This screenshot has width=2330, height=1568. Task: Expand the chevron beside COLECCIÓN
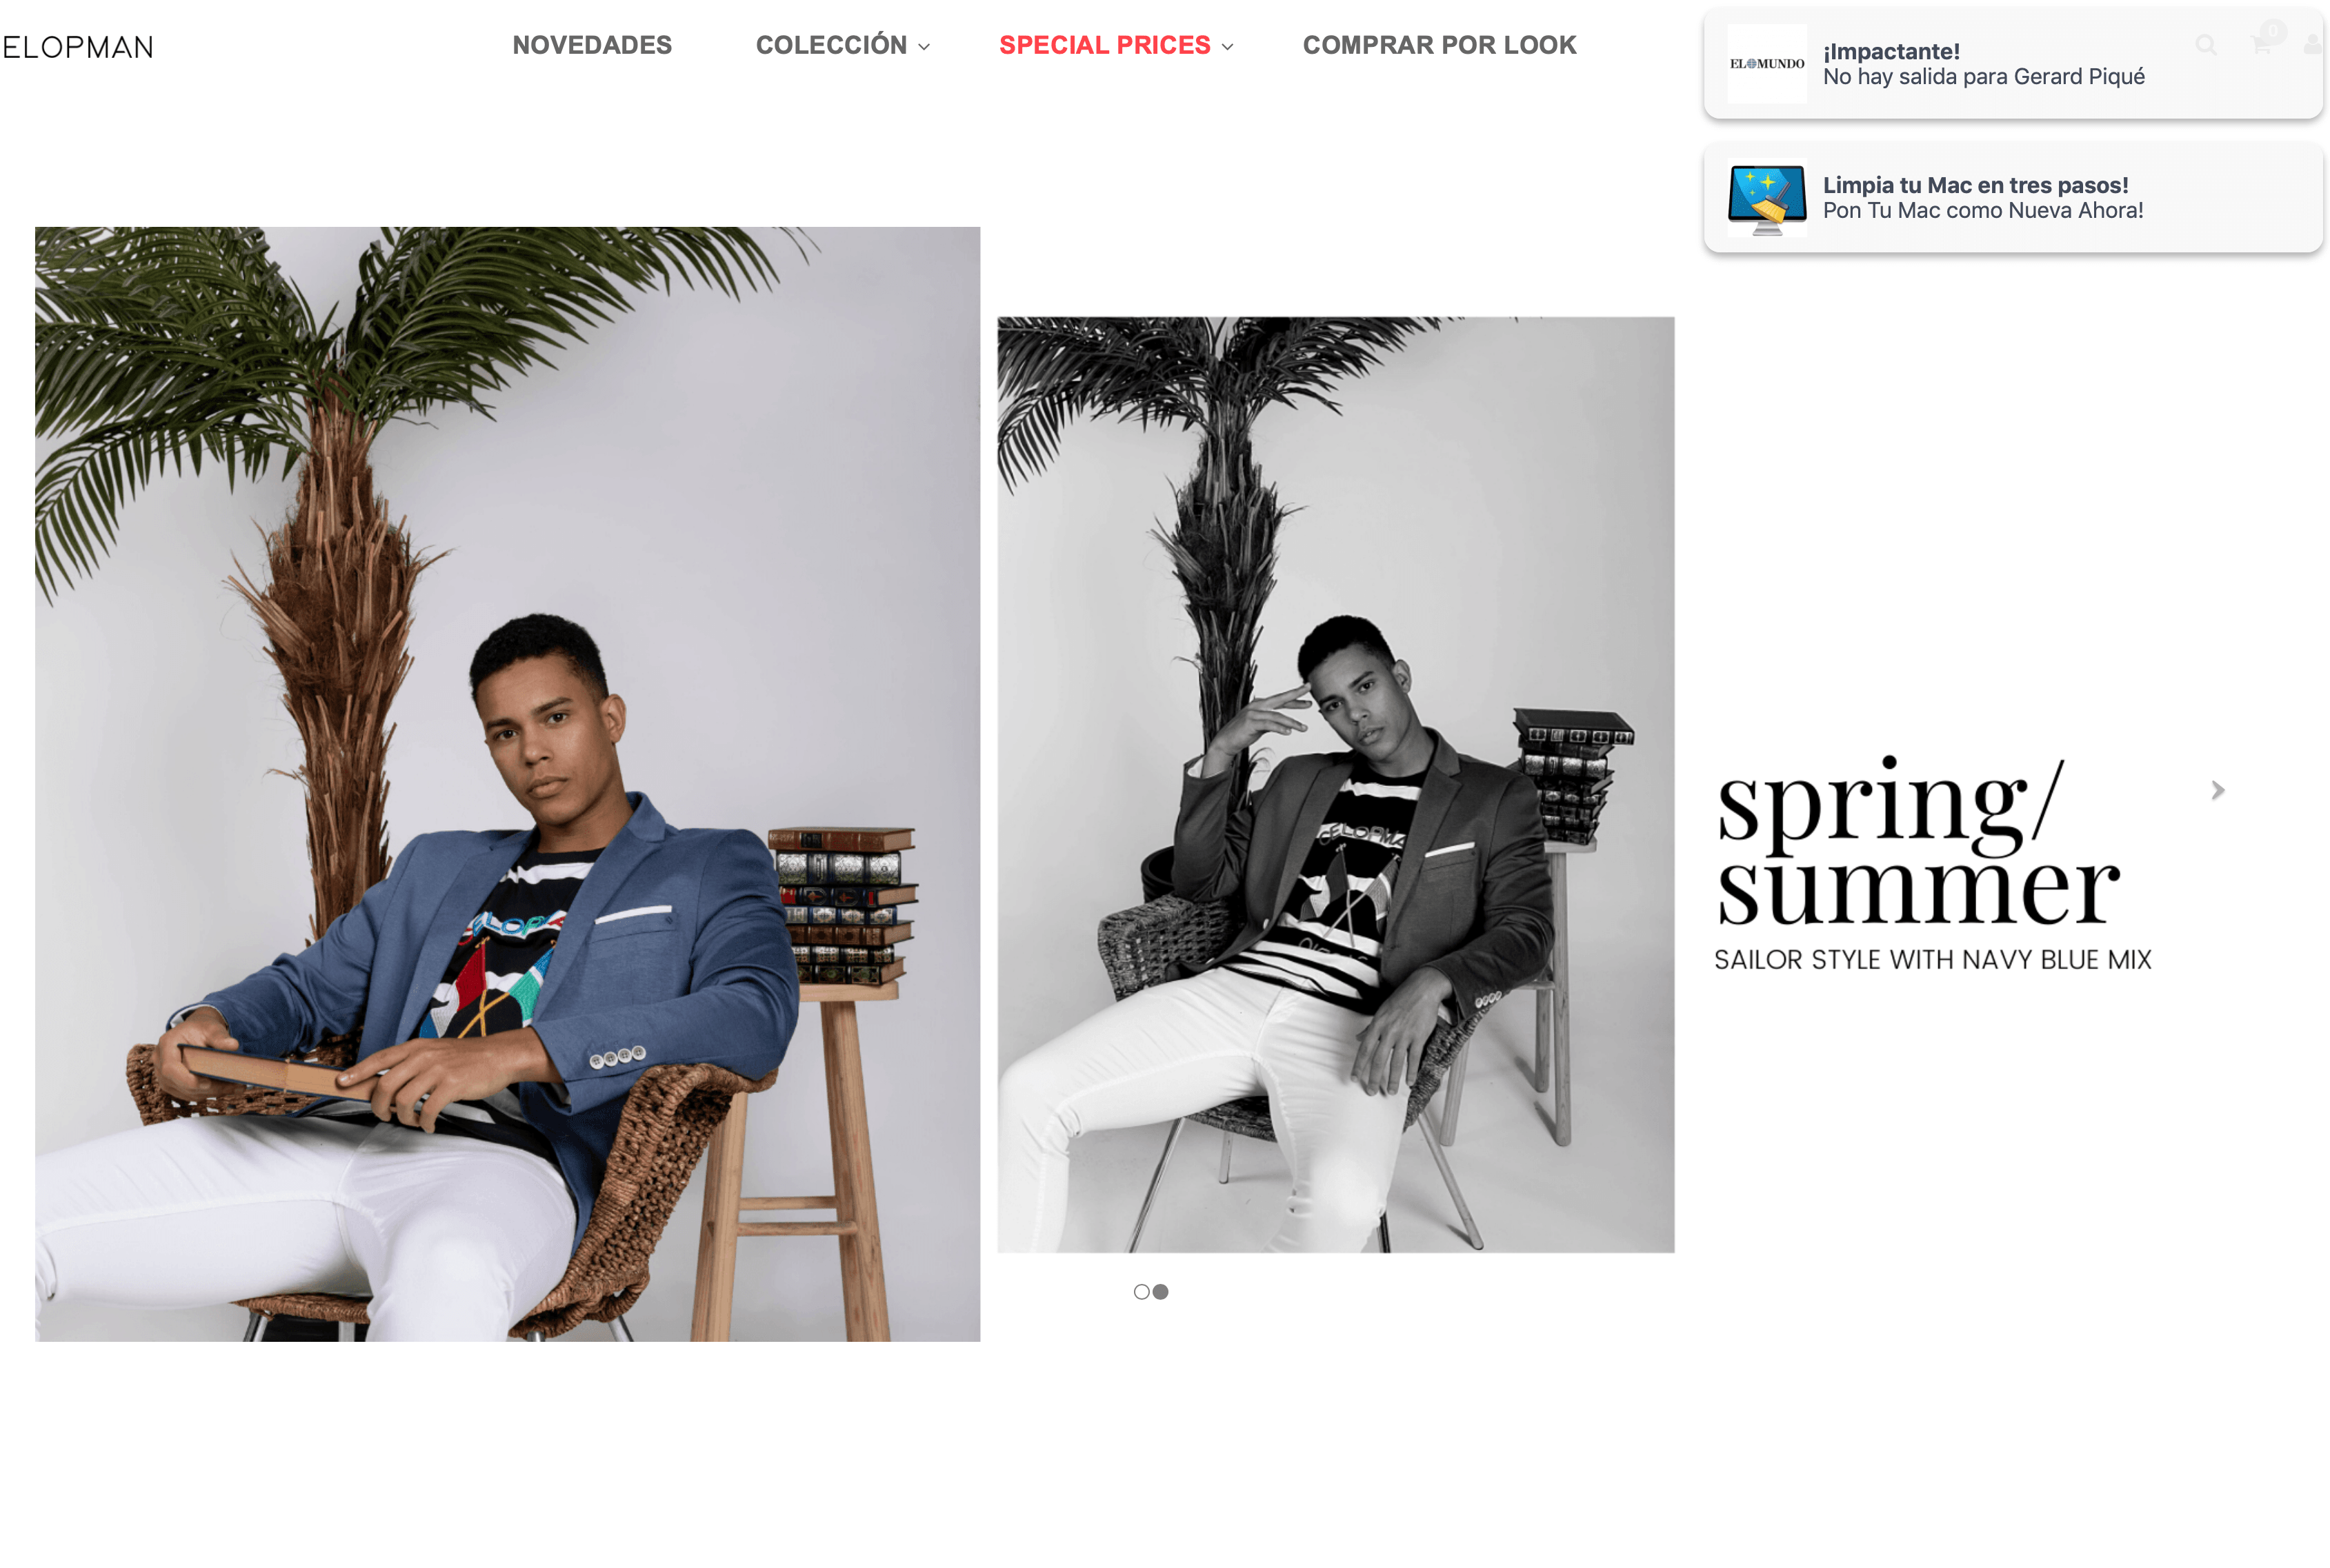point(924,47)
